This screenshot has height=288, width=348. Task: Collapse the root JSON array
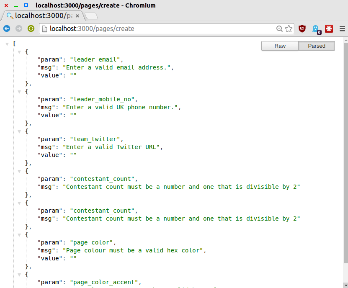pyautogui.click(x=7, y=44)
